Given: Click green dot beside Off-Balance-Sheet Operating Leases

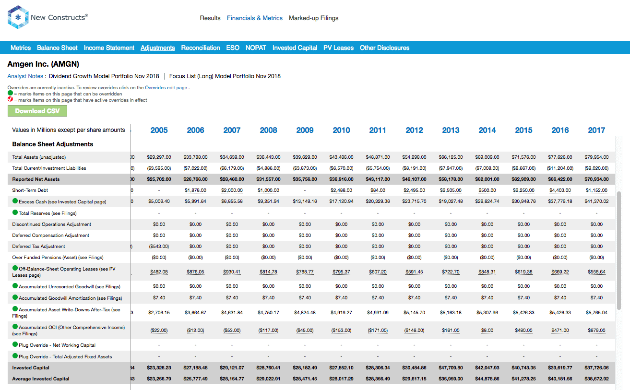Looking at the screenshot, I should click(15, 269).
